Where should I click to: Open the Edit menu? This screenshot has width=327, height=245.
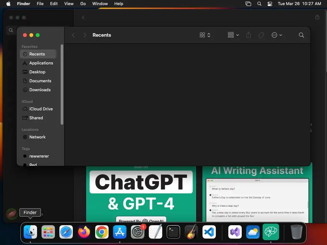click(54, 4)
